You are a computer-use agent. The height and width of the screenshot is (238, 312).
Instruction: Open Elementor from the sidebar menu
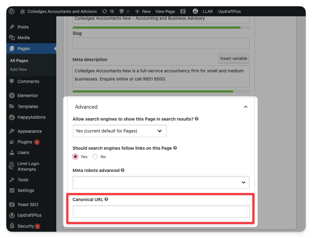click(28, 96)
